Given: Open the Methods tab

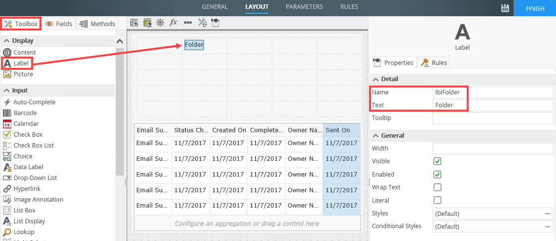Looking at the screenshot, I should (98, 24).
